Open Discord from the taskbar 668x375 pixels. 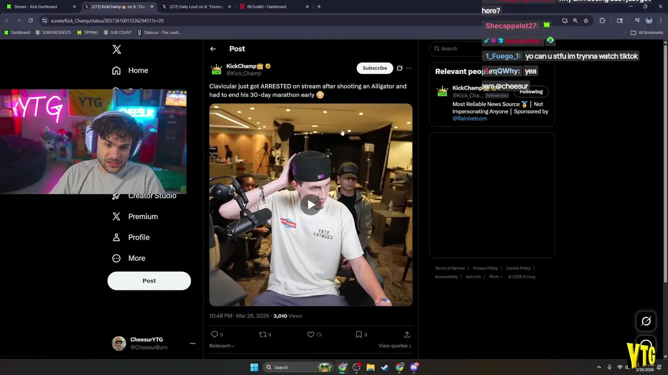pos(414,367)
